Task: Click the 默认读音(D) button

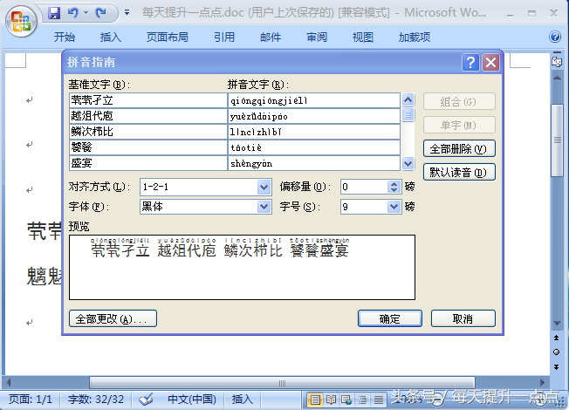Action: [x=459, y=172]
